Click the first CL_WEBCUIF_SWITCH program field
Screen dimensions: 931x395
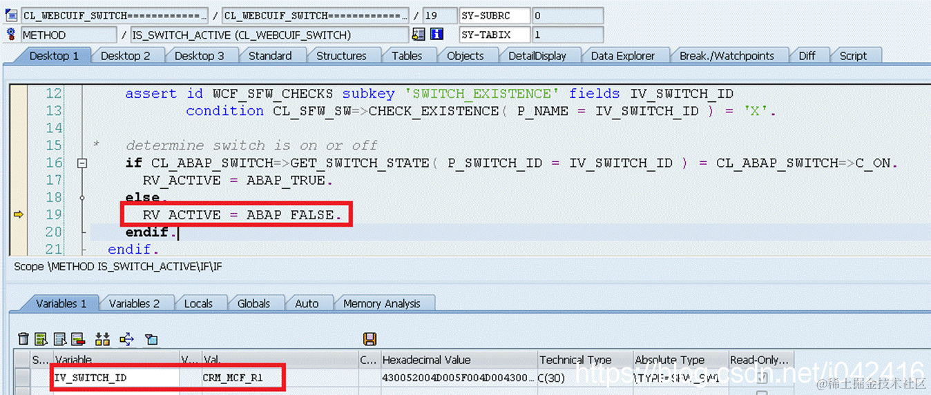pos(114,15)
